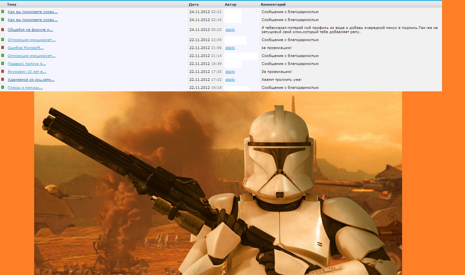Open staiki profile in the 'Удаляемся из соц.сети...' row
The height and width of the screenshot is (275, 465).
pos(230,80)
